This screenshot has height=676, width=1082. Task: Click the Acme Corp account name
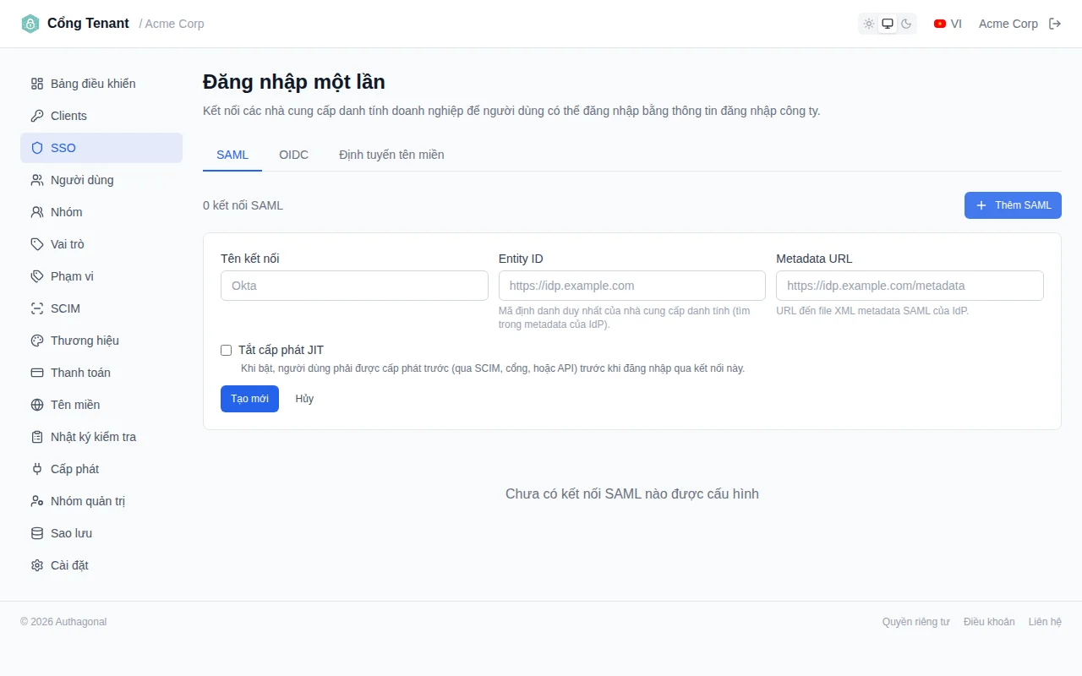coord(1008,24)
